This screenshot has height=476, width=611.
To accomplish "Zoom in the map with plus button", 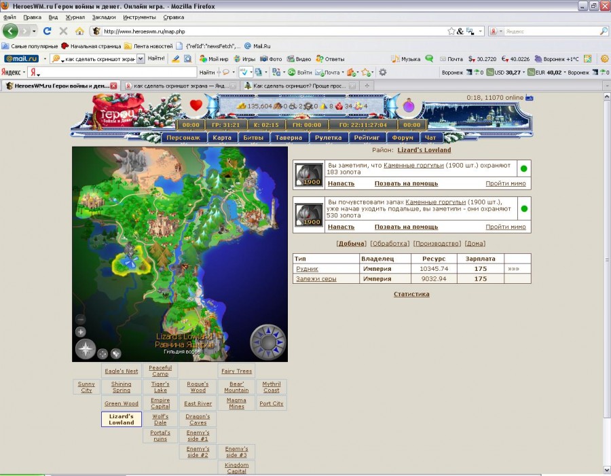I will point(81,332).
